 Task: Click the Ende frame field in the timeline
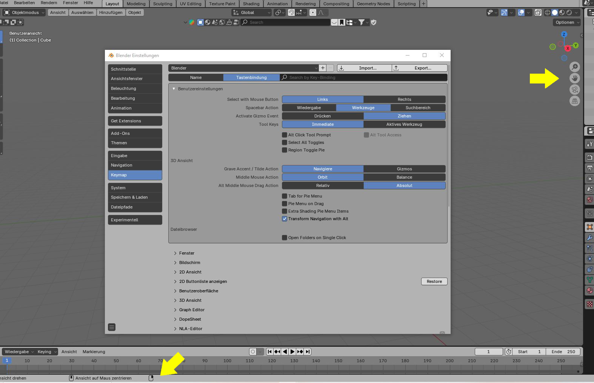(563, 352)
